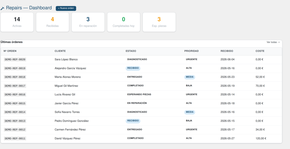Click received date 2026-05-23
This screenshot has width=290, height=149.
point(227,77)
